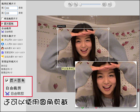Click the 高 height input field
Screen dimensions: 140x112
[11, 13]
